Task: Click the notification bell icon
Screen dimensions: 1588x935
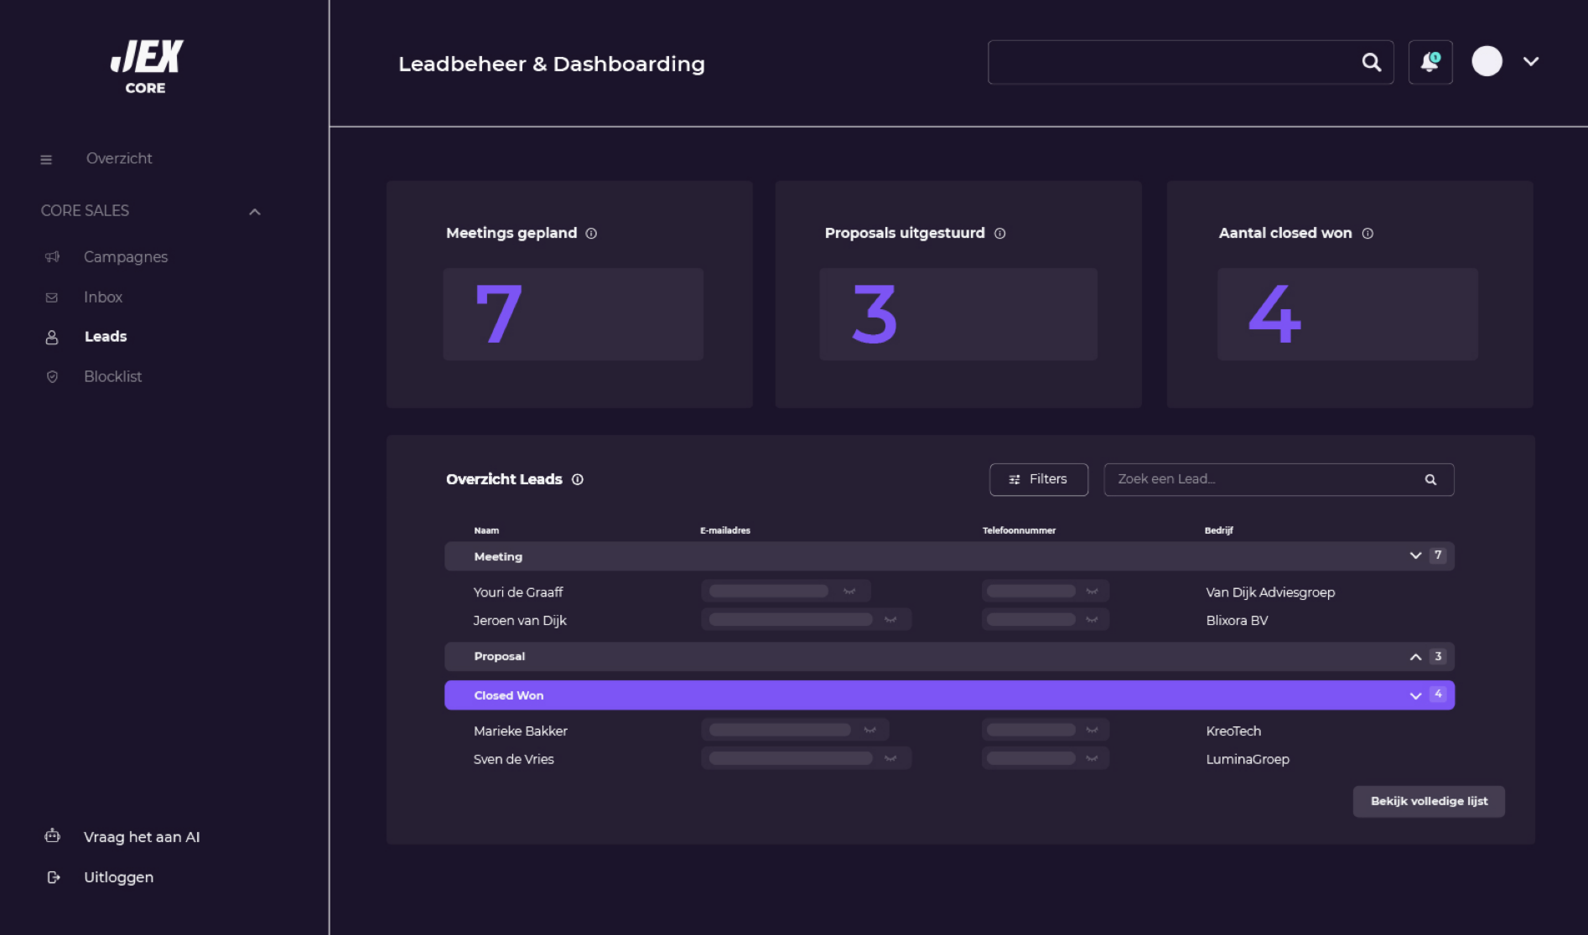Action: [x=1430, y=62]
